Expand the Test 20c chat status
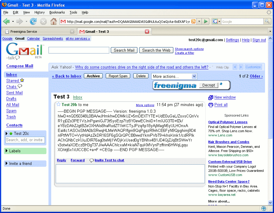The width and height of the screenshot is (274, 213). 7,134
